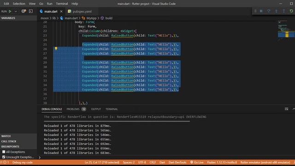The image size is (295, 166).
Task: Click the minimap code overview
Action: (x=286, y=31)
